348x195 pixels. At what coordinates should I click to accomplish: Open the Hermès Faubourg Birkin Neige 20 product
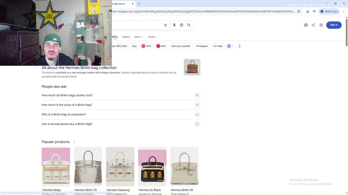click(x=120, y=167)
